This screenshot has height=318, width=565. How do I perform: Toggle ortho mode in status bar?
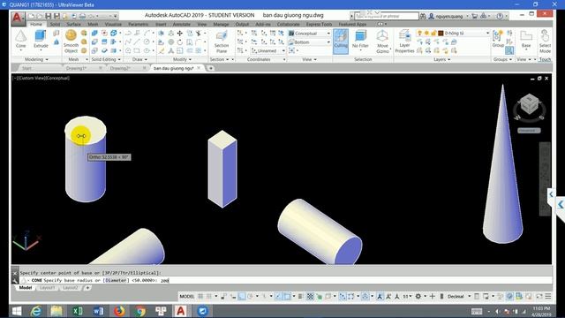pyautogui.click(x=241, y=297)
